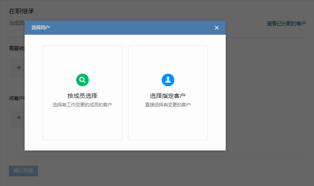
Task: Click the 选择用户 dialog title text
Action: [x=41, y=28]
